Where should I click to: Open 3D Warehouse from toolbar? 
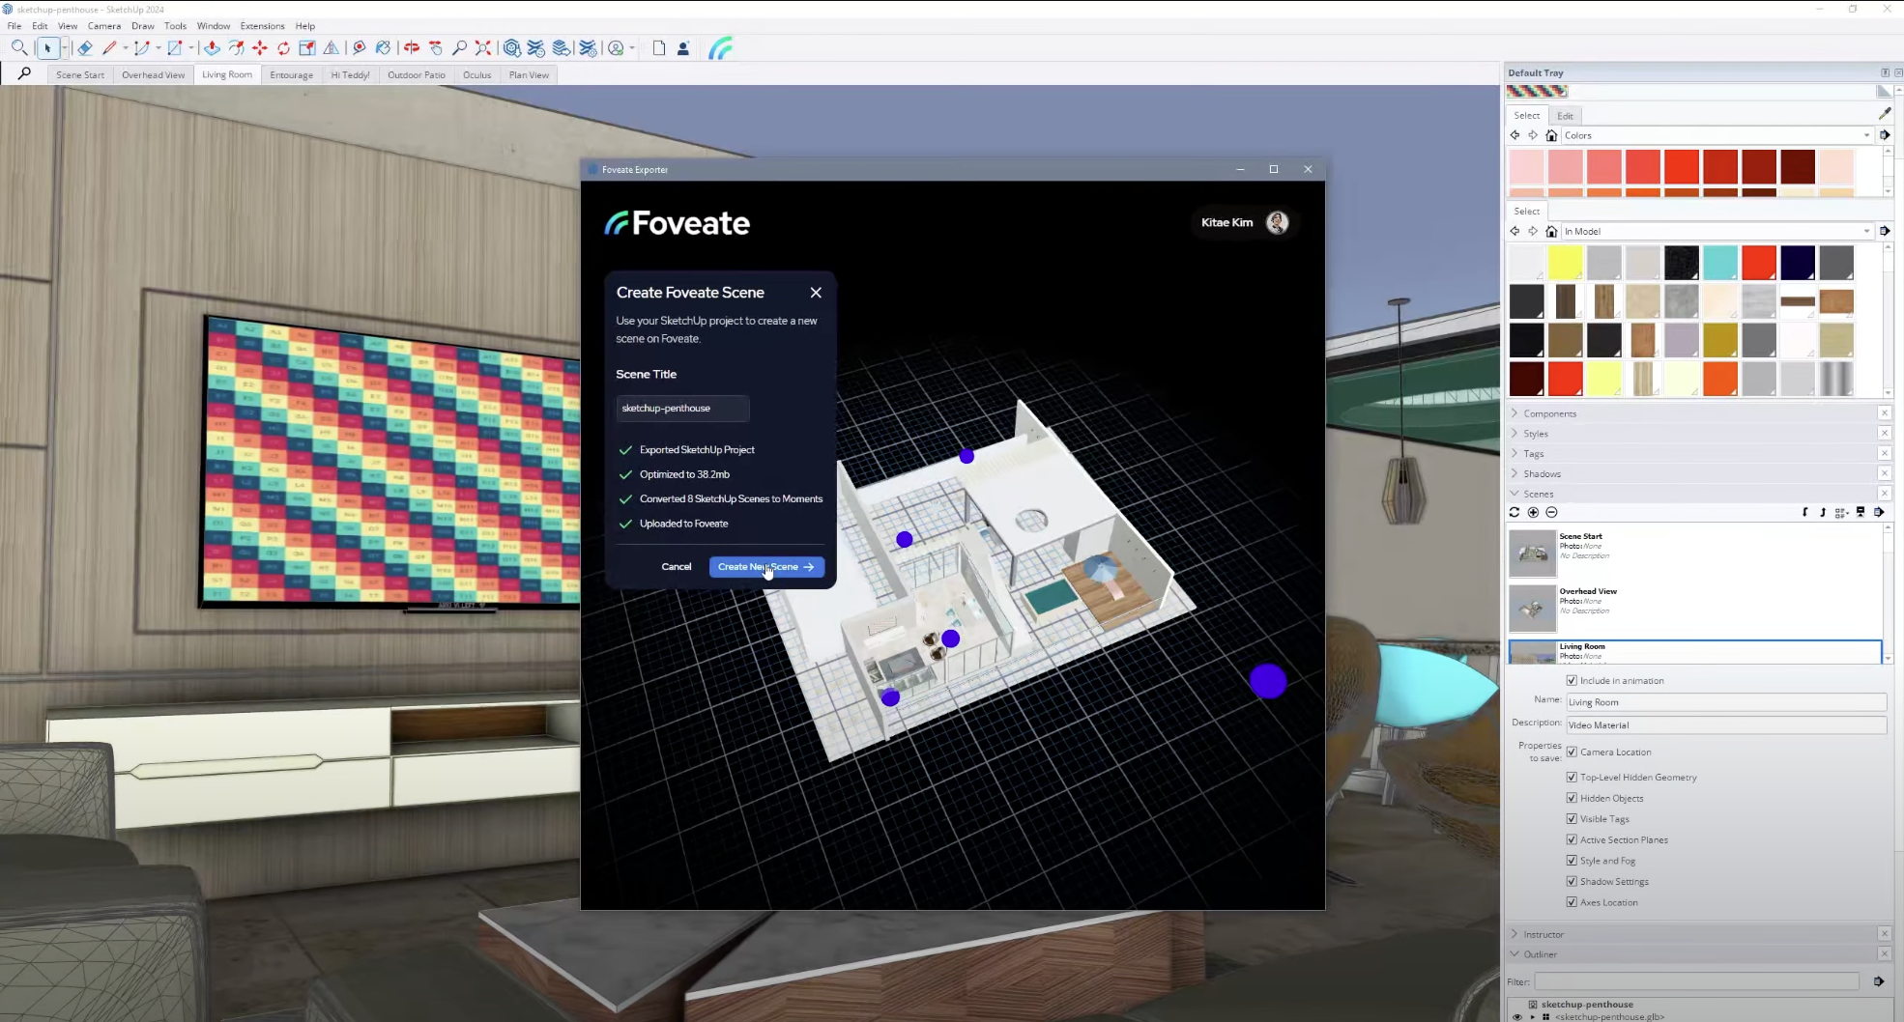pyautogui.click(x=512, y=48)
